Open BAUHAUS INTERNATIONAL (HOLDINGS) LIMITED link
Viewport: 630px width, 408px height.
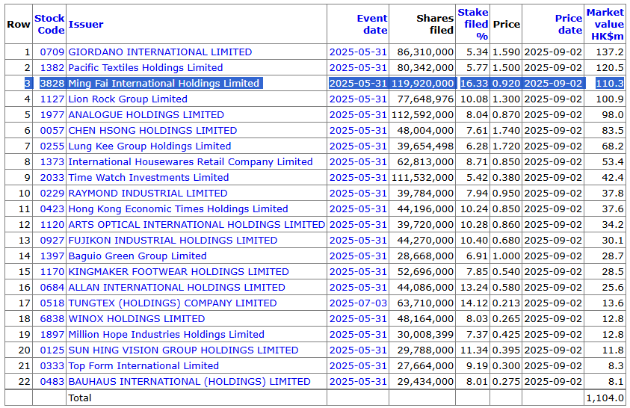pyautogui.click(x=189, y=381)
